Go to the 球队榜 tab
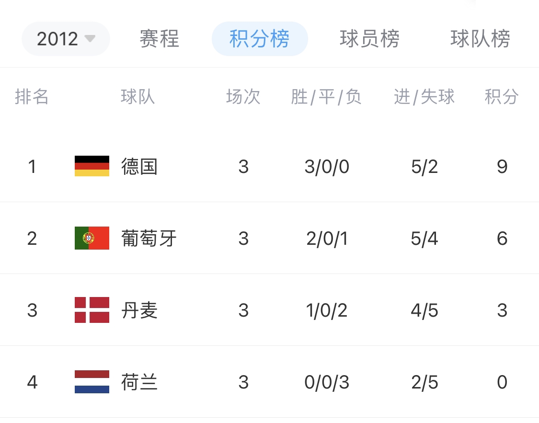 [480, 39]
